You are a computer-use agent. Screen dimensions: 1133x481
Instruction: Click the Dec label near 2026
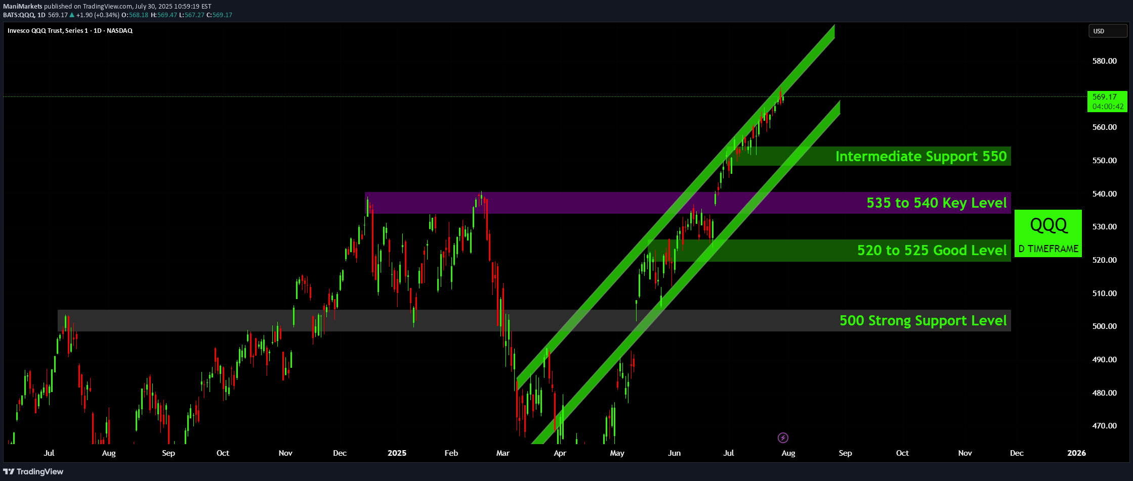tap(1017, 453)
